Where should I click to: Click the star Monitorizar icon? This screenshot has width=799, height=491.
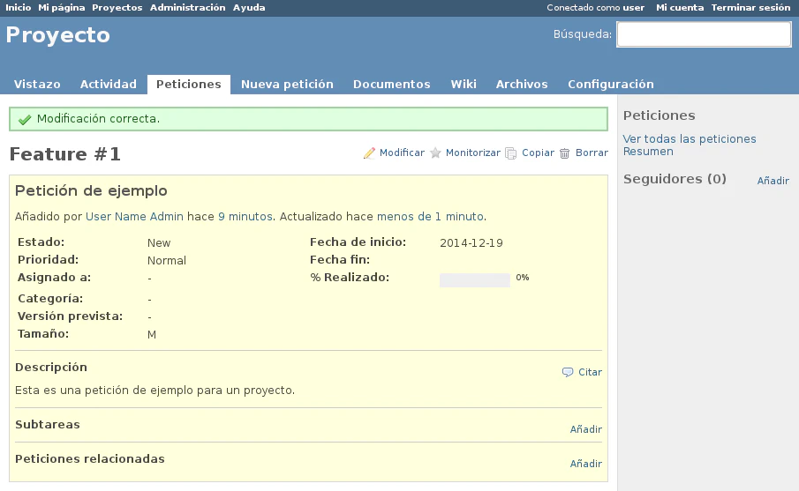(x=435, y=153)
